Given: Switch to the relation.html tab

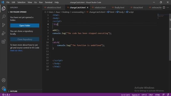Looking at the screenshot, I should pyautogui.click(x=100, y=7).
